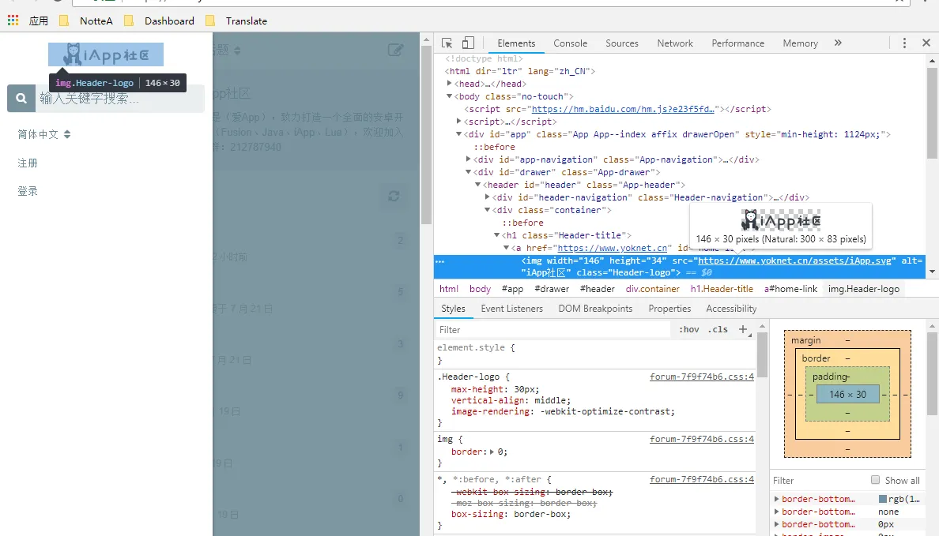The width and height of the screenshot is (939, 536).
Task: Click rgb color swatch in computed styles
Action: pos(883,499)
